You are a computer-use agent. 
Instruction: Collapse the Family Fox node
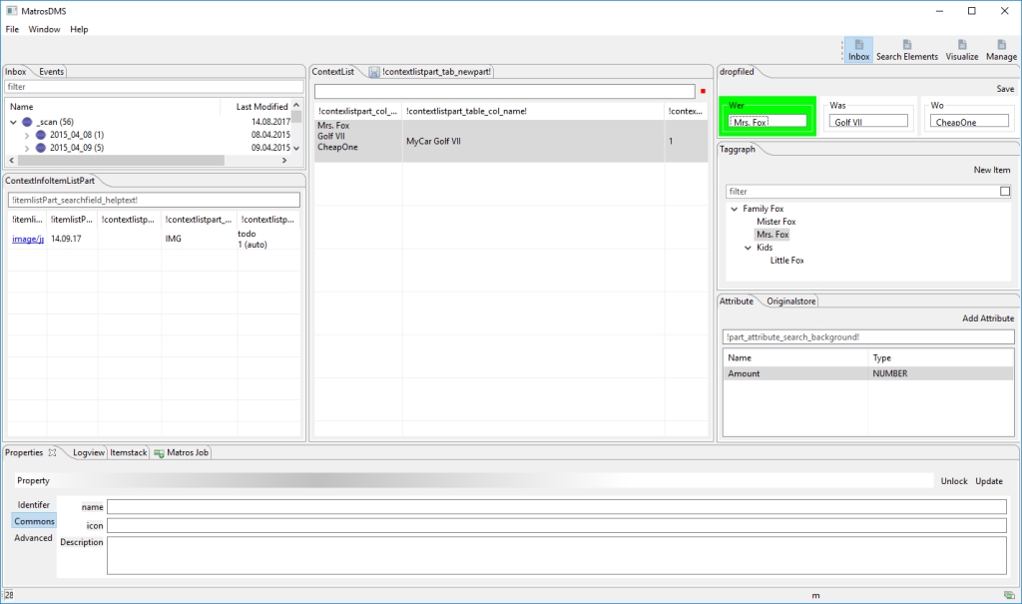(734, 208)
